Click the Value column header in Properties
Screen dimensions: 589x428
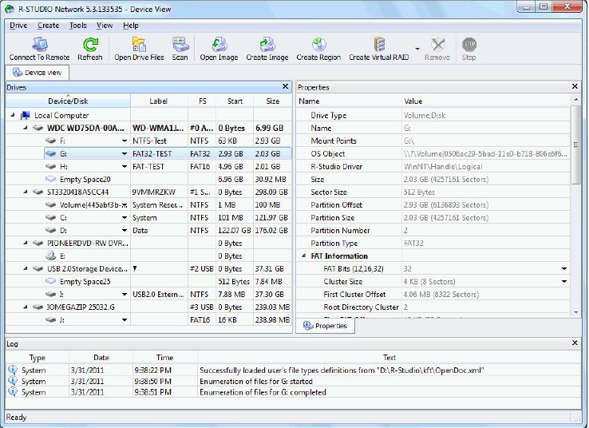pos(486,101)
